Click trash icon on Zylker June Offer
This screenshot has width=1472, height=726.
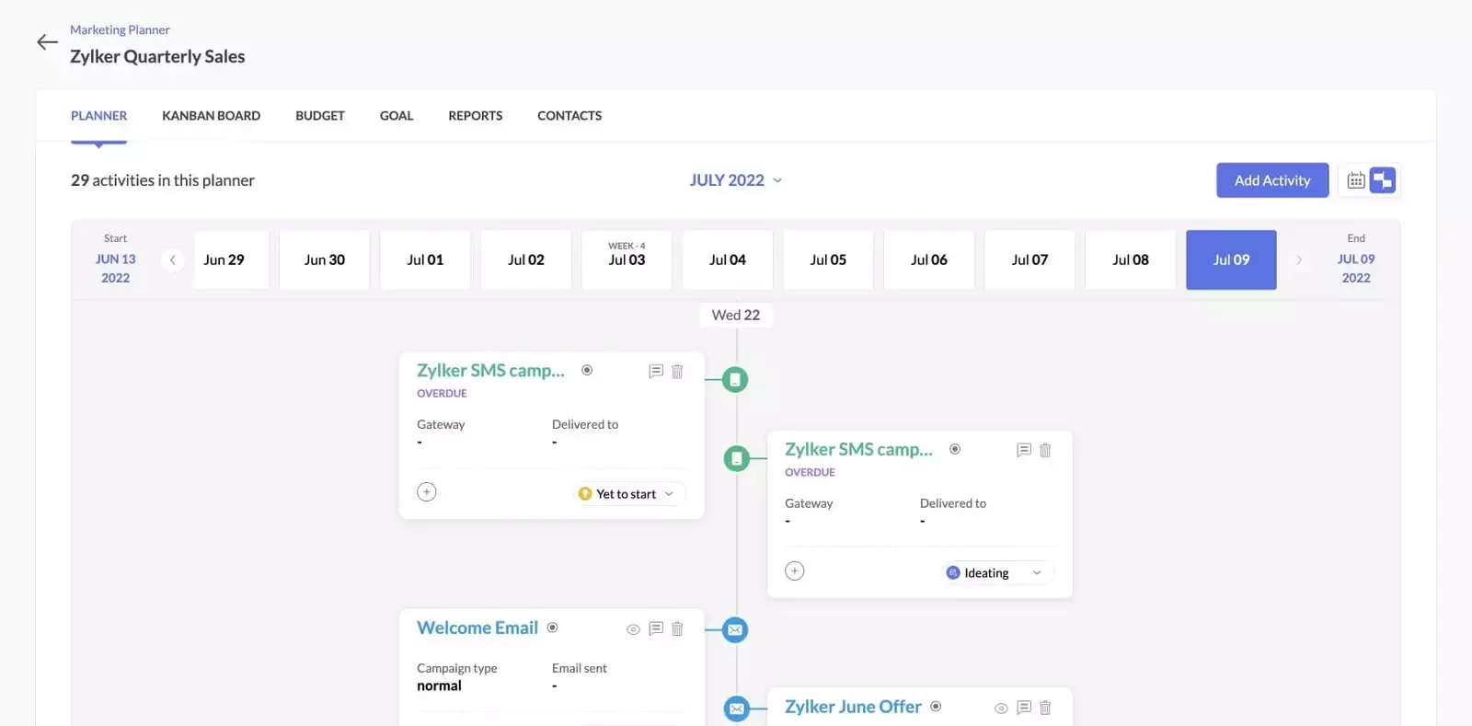click(1045, 708)
